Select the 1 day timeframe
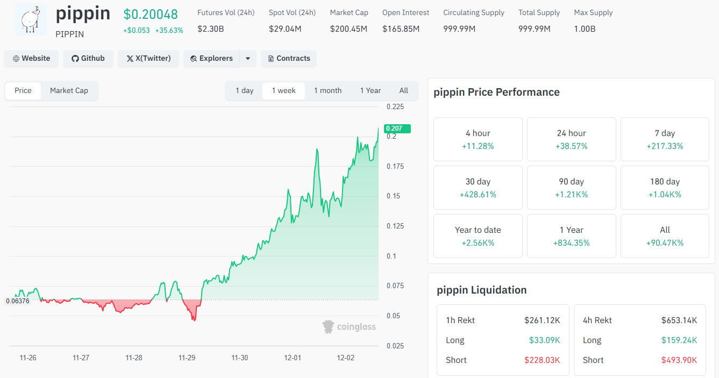The width and height of the screenshot is (719, 378). [245, 90]
